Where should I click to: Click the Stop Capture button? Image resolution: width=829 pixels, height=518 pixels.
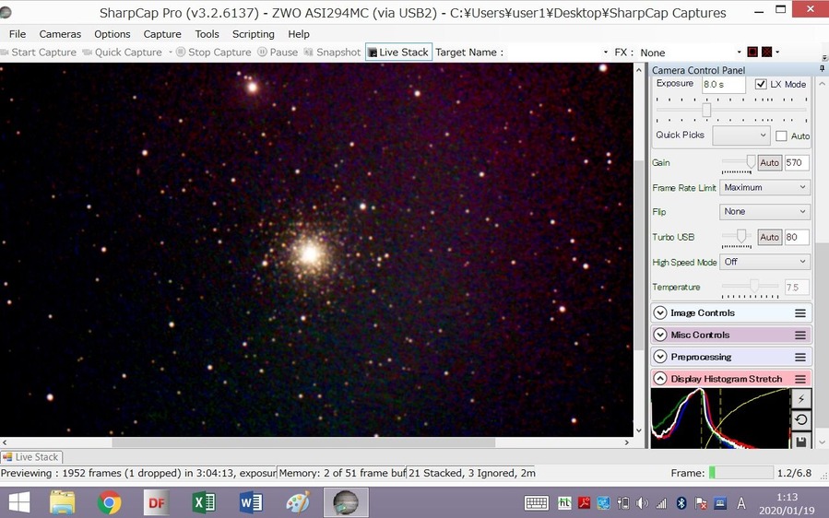point(214,53)
